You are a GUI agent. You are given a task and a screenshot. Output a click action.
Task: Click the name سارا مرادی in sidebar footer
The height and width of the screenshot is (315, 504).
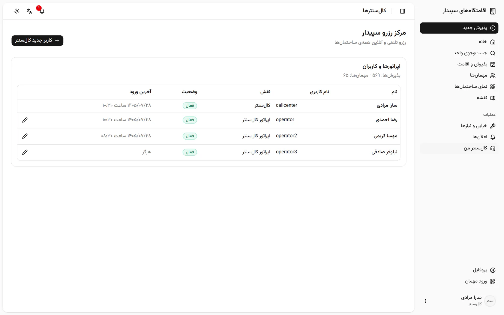[x=471, y=298]
